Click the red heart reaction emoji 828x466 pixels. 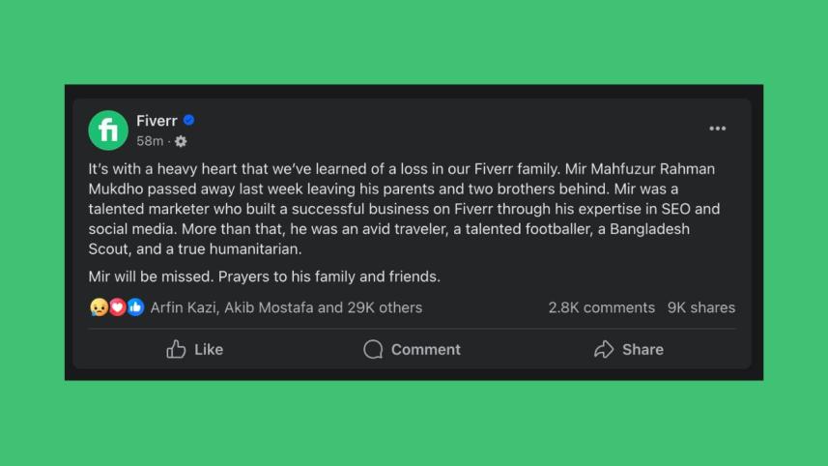(117, 307)
